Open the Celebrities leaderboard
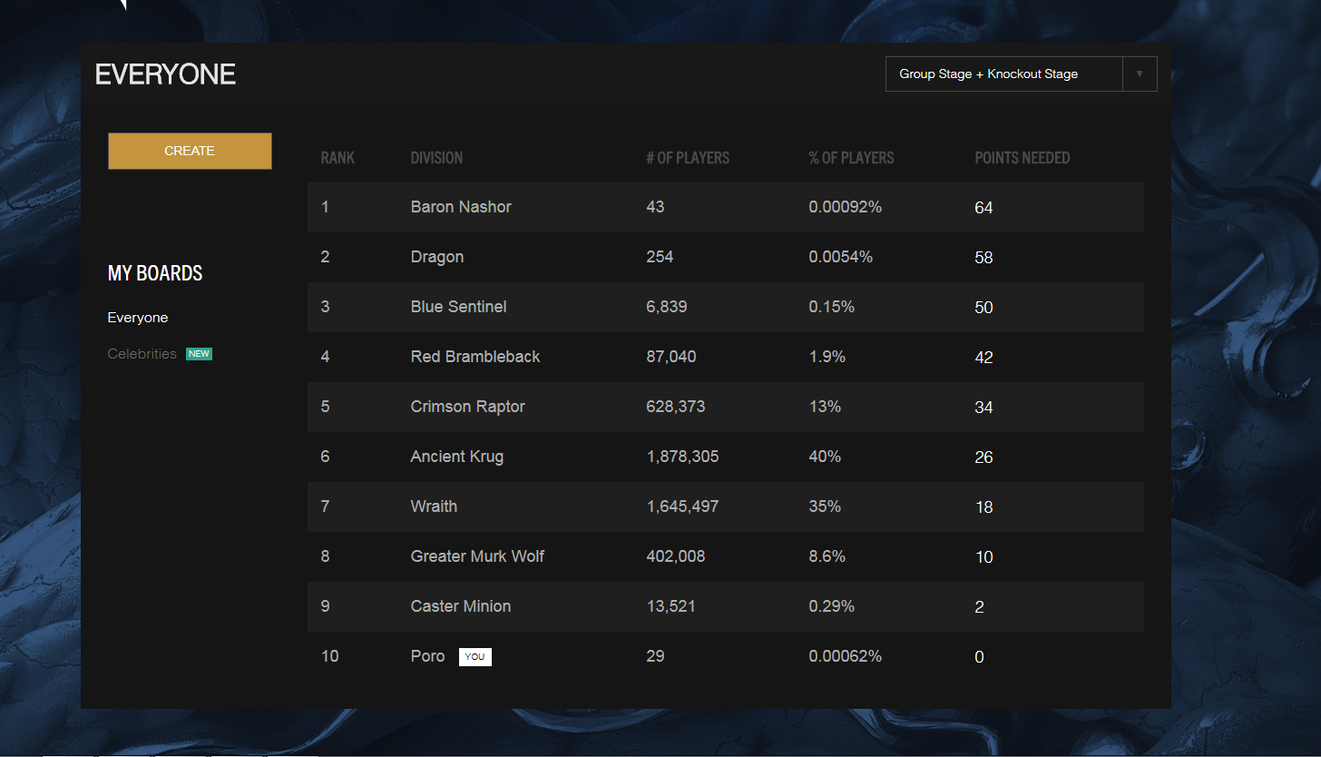The height and width of the screenshot is (757, 1321). click(142, 354)
